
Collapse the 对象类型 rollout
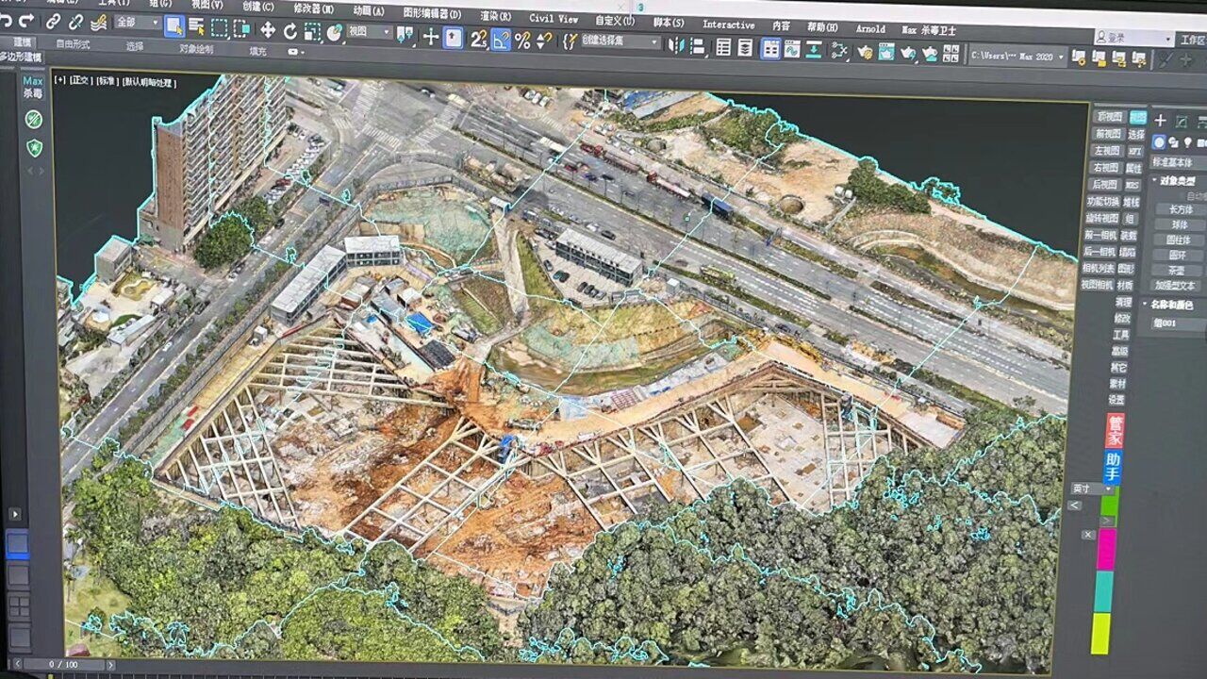click(1177, 181)
